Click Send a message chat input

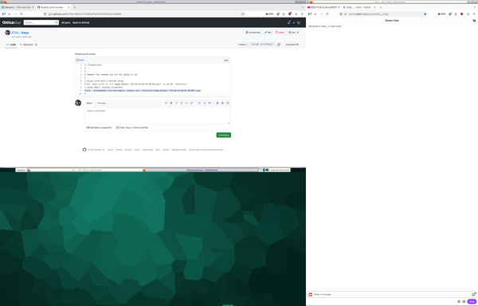(x=392, y=294)
